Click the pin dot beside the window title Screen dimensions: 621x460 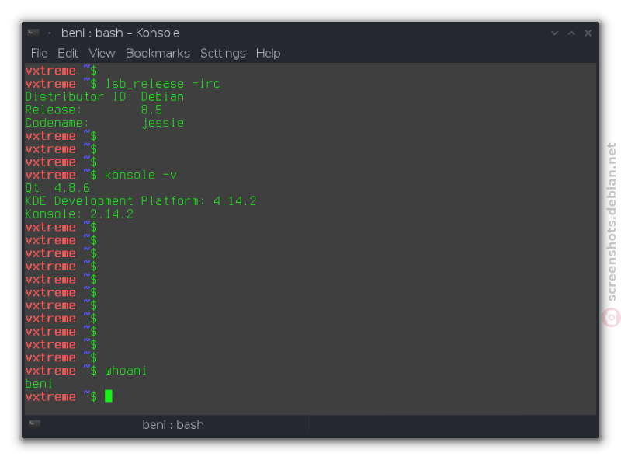[50, 33]
